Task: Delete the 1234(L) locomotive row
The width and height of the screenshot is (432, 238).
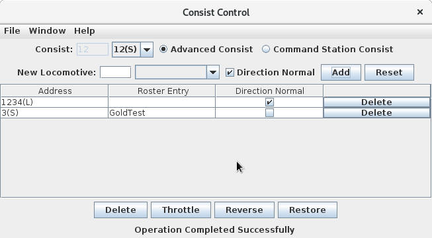Action: pos(376,102)
